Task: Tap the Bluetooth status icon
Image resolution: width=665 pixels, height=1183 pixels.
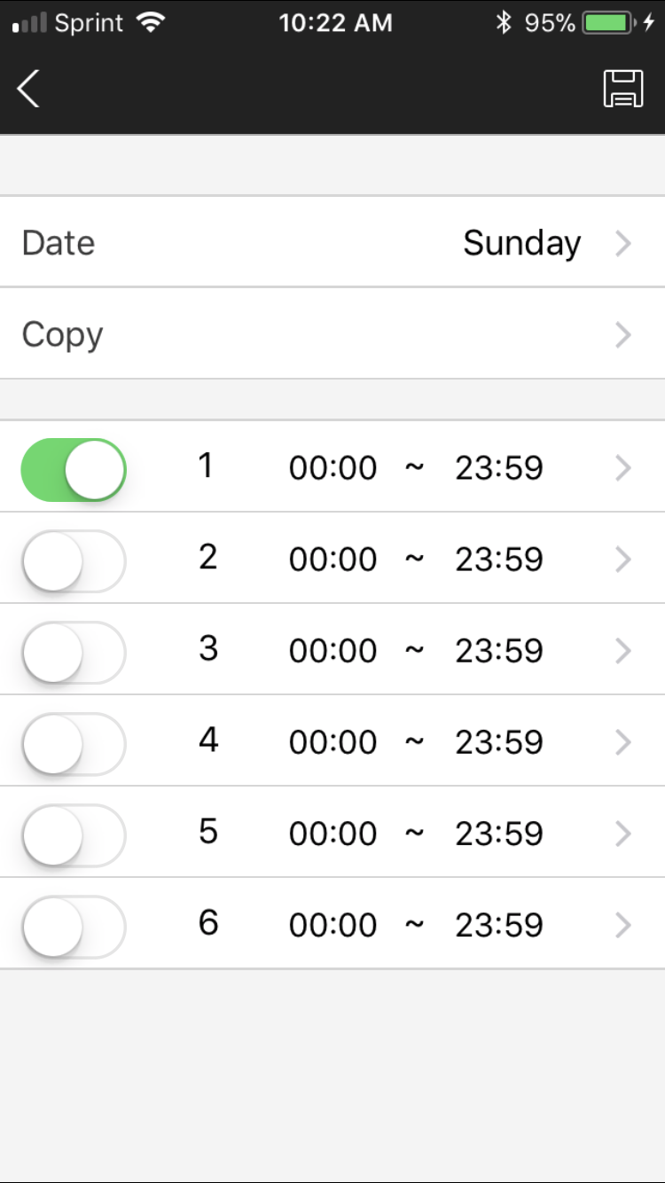Action: 504,23
